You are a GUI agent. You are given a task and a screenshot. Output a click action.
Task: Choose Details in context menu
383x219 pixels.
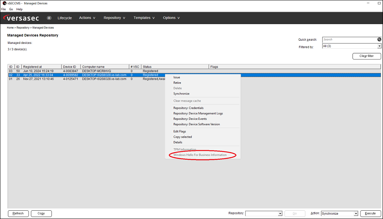point(178,142)
